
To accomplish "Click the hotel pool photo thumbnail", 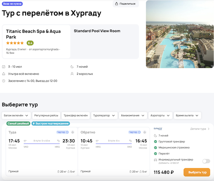I will [180, 34].
